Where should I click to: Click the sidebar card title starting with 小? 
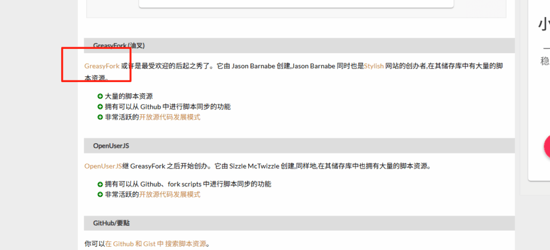coord(544,25)
